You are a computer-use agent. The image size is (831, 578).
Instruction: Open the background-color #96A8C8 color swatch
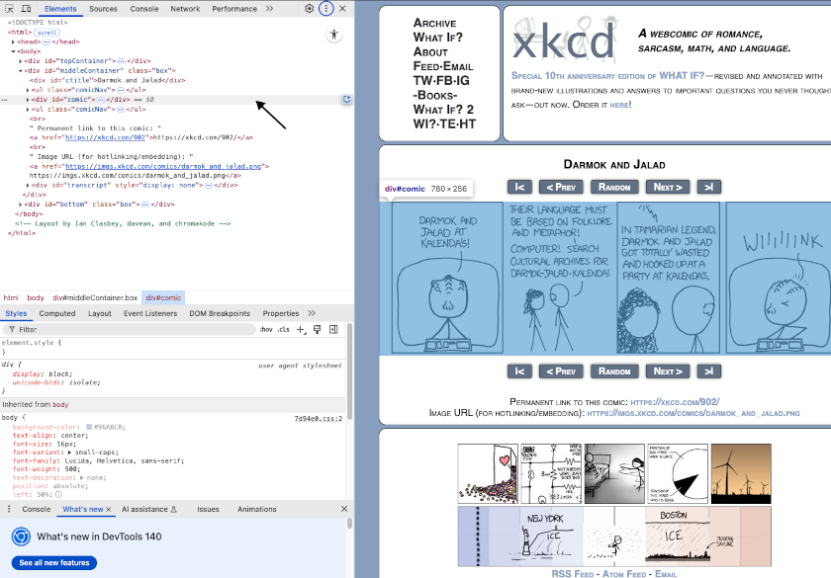(89, 428)
